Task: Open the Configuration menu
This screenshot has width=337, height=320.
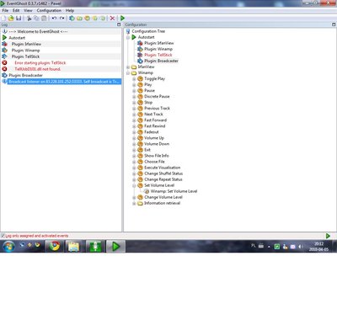Action: [x=49, y=10]
